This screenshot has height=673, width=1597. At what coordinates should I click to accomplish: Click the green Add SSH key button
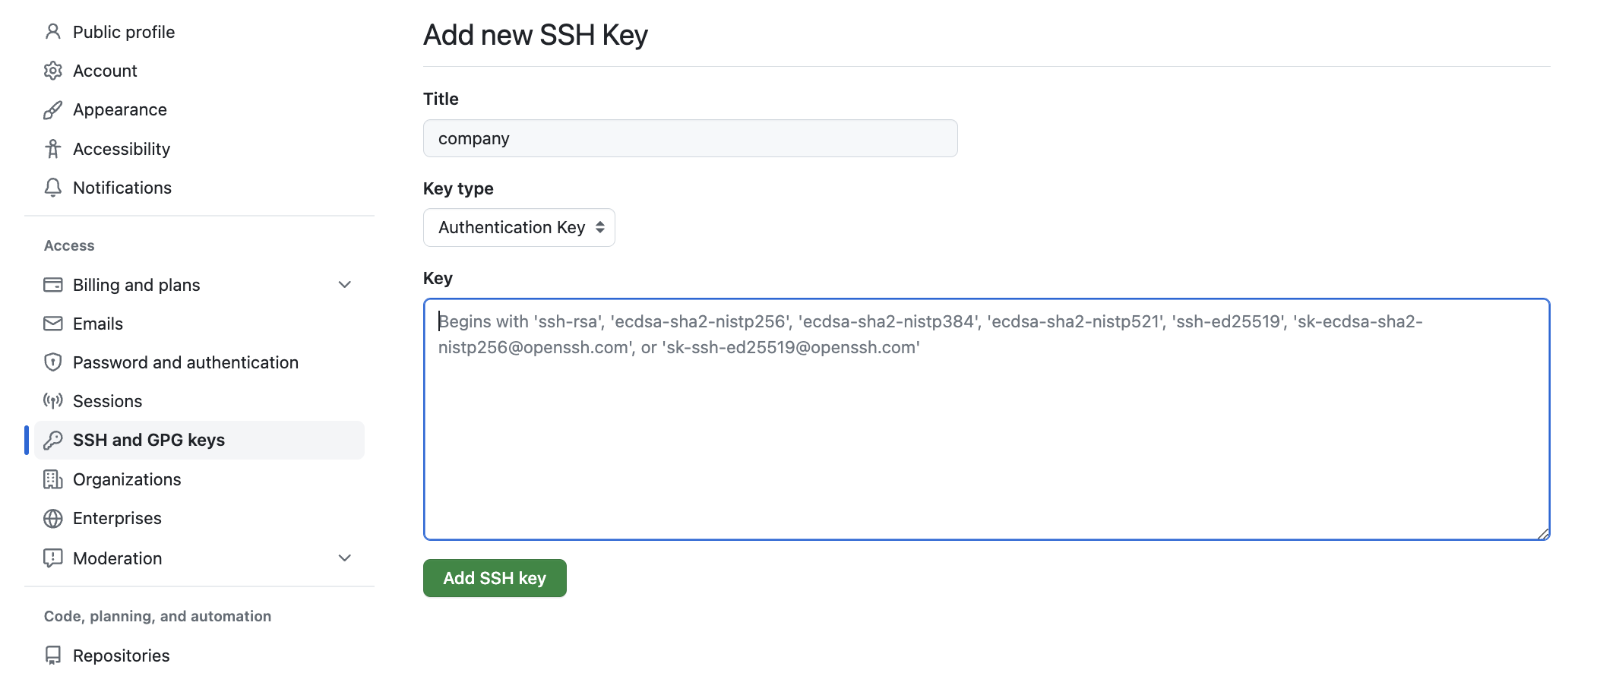click(495, 578)
